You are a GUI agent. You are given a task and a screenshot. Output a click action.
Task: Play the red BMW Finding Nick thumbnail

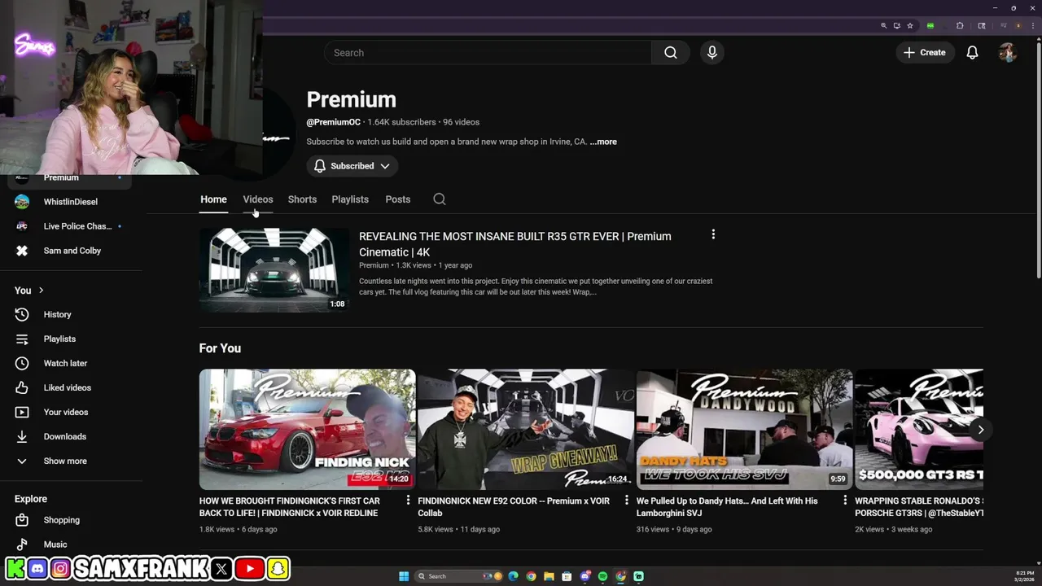point(308,429)
